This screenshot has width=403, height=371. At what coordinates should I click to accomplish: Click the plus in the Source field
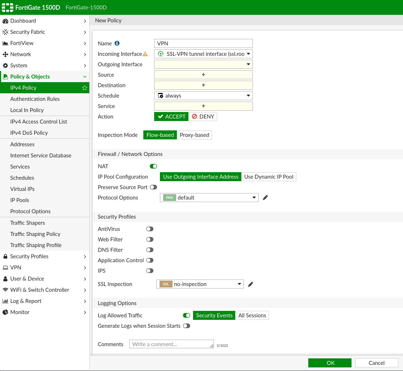tap(203, 75)
